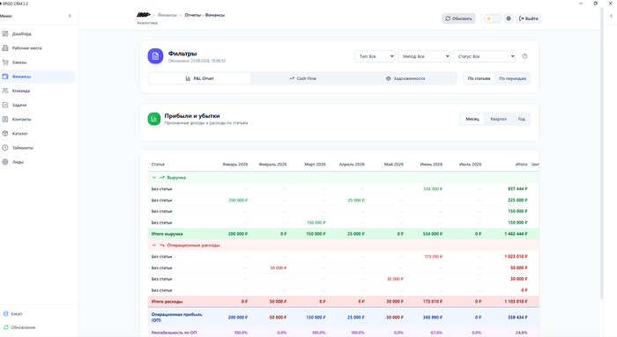Switch grouping to По статьям
This screenshot has width=617, height=337.
[479, 78]
